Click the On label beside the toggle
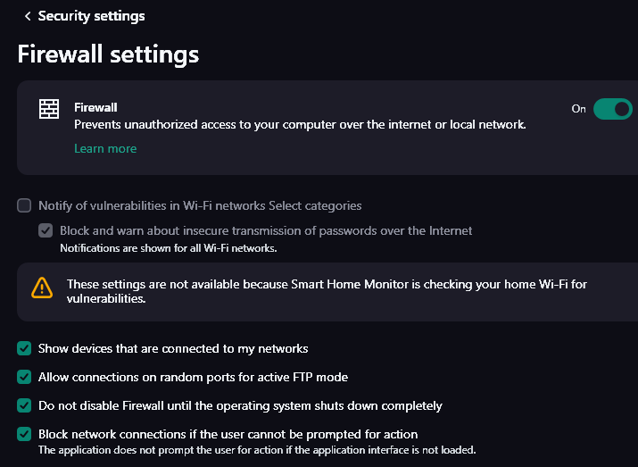The height and width of the screenshot is (467, 638). [579, 109]
